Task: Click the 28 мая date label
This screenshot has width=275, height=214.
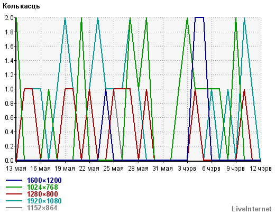Action: click(139, 169)
